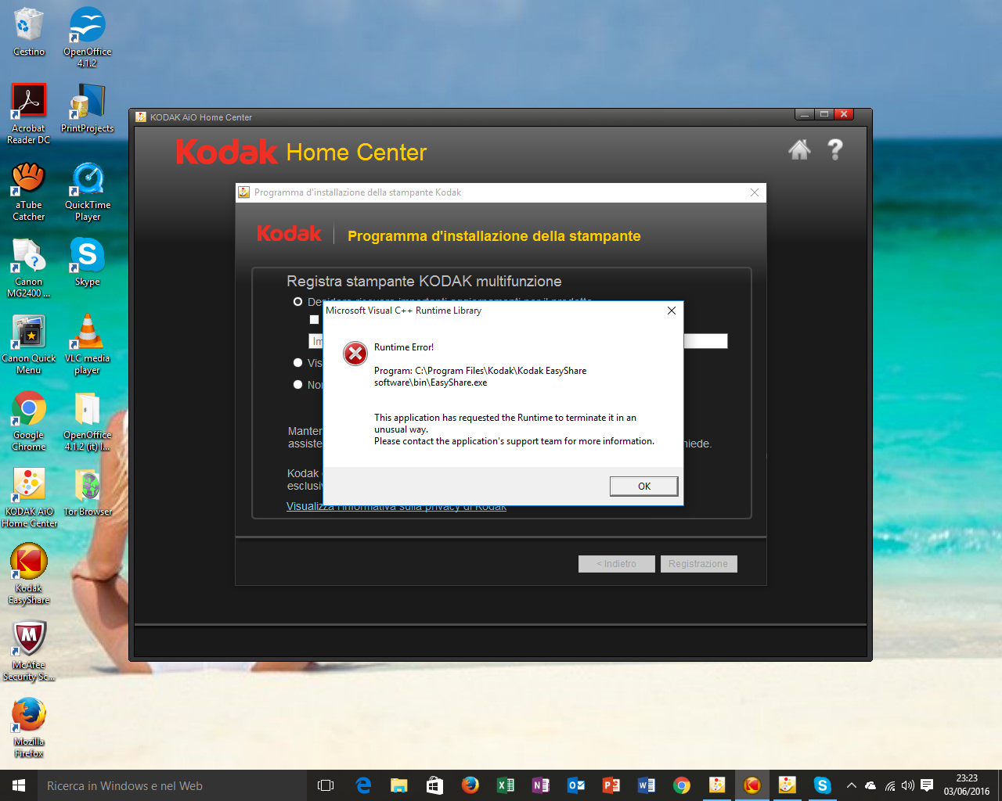Launch OneNote from the taskbar

[x=541, y=785]
